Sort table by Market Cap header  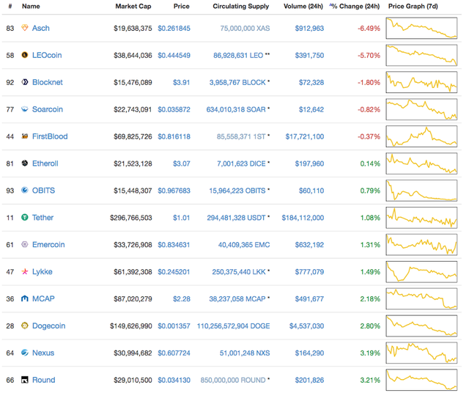[133, 7]
